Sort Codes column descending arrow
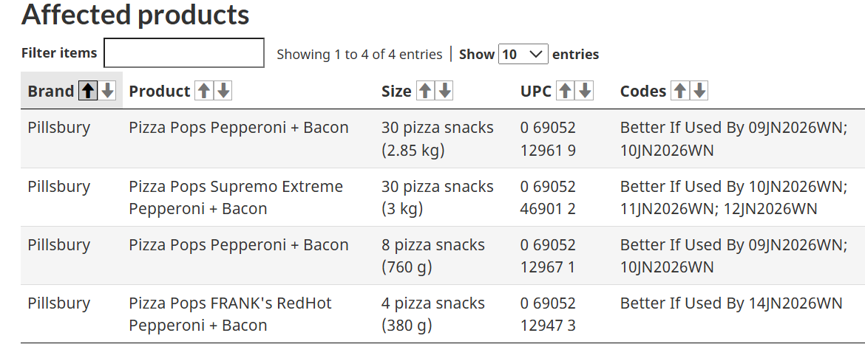This screenshot has width=865, height=347. pyautogui.click(x=699, y=91)
